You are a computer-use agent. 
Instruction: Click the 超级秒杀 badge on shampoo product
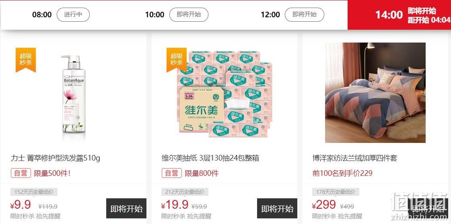pyautogui.click(x=26, y=60)
